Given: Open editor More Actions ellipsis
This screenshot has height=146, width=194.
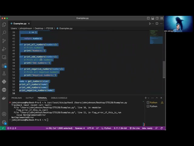Looking at the screenshot, I should click(x=161, y=23).
